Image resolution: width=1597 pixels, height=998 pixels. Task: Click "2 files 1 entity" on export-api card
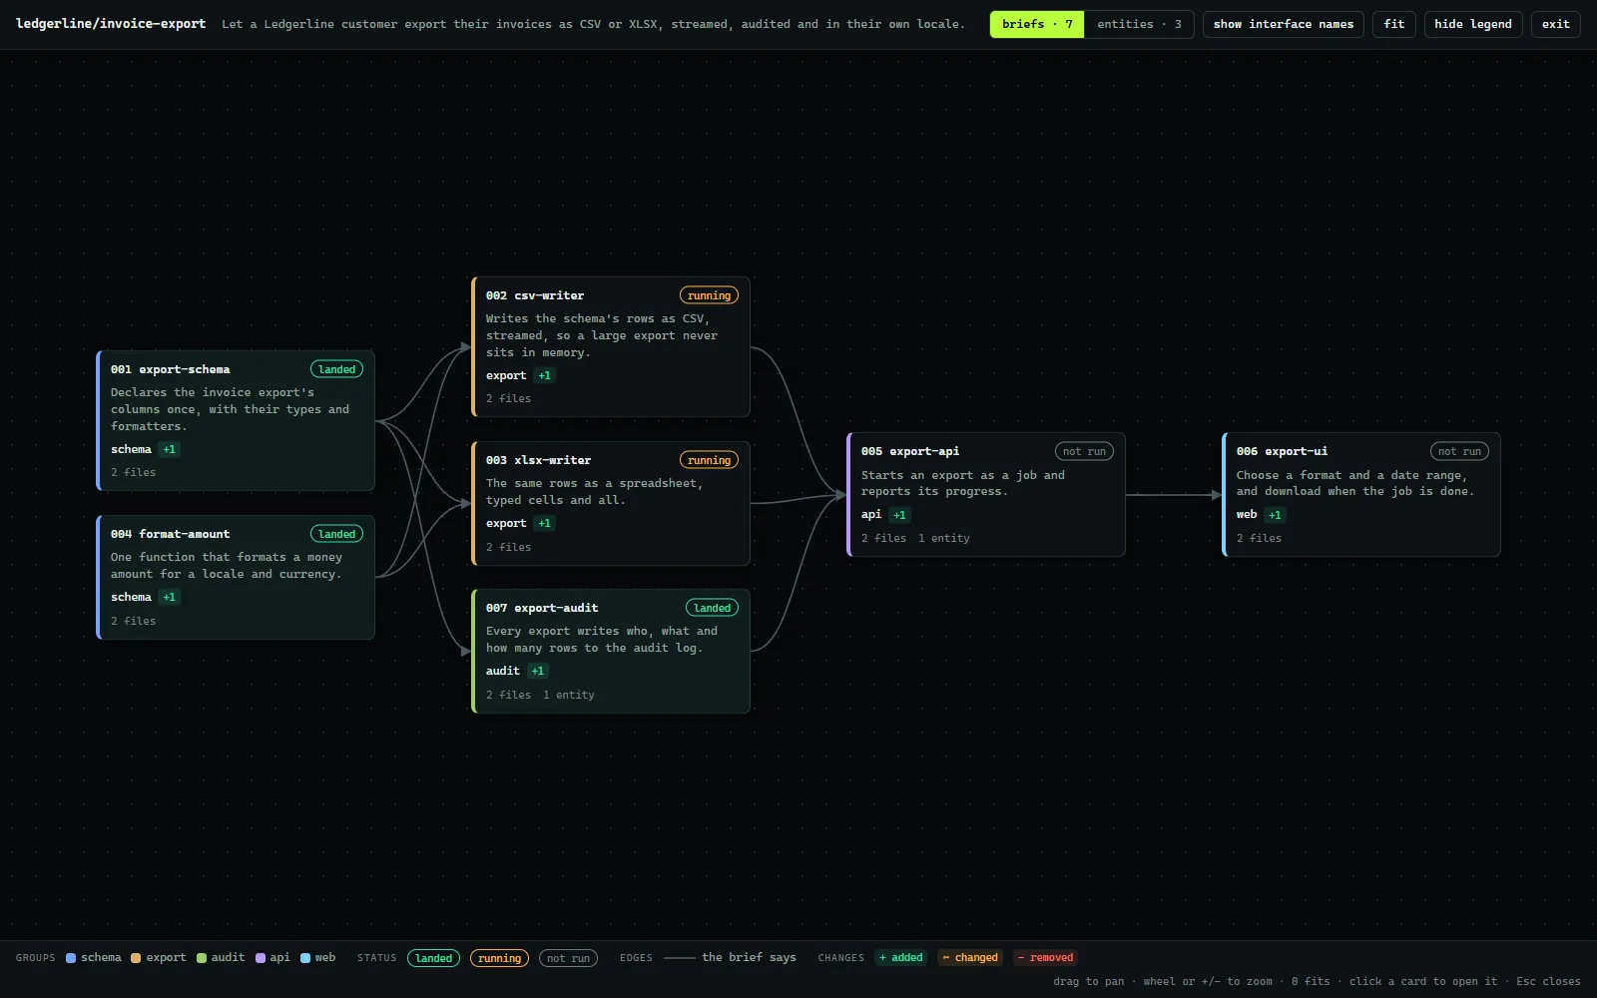point(915,538)
